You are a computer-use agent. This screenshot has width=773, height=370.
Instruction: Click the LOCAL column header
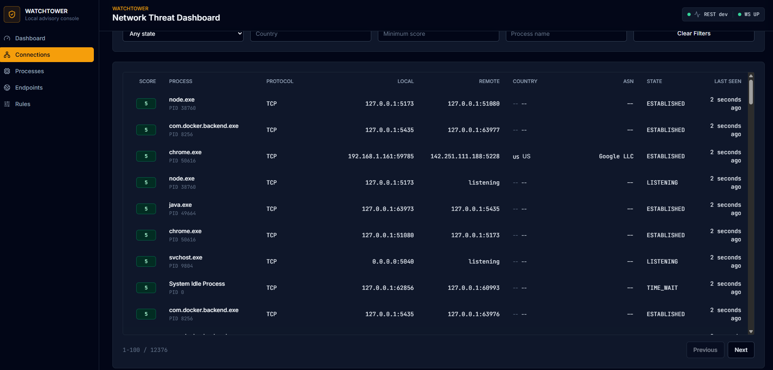click(405, 81)
